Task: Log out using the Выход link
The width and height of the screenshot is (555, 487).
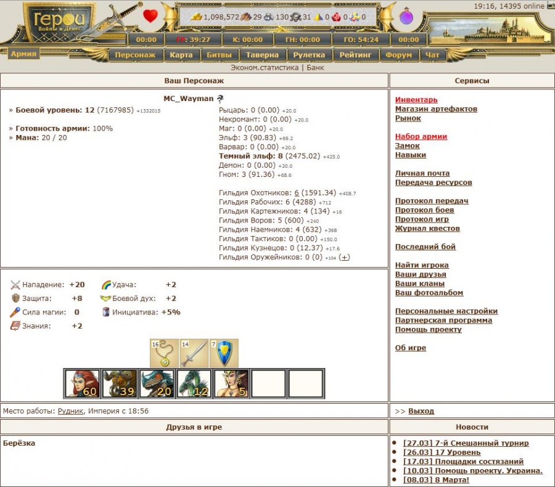Action: (x=421, y=411)
